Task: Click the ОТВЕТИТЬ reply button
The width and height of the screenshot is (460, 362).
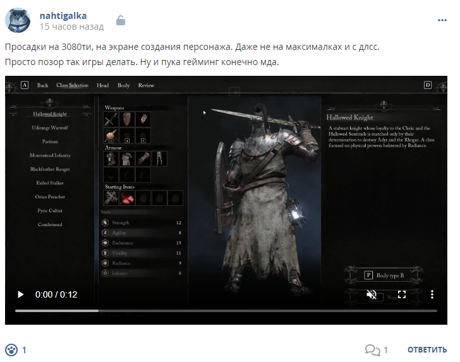Action: click(427, 349)
